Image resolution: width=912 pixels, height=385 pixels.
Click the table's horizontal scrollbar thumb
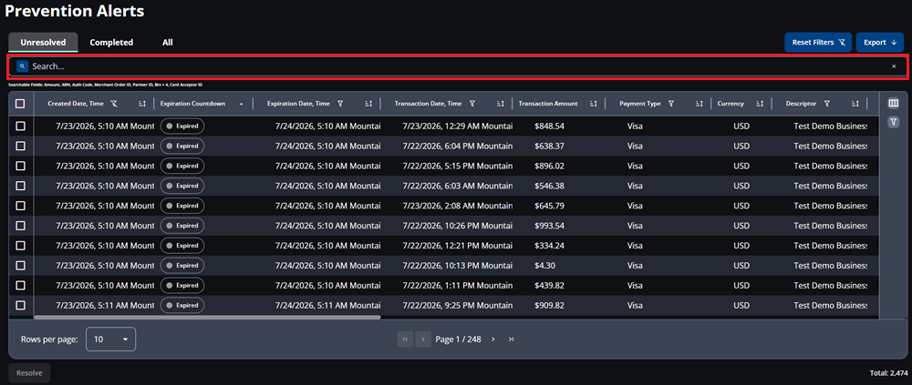coord(207,317)
